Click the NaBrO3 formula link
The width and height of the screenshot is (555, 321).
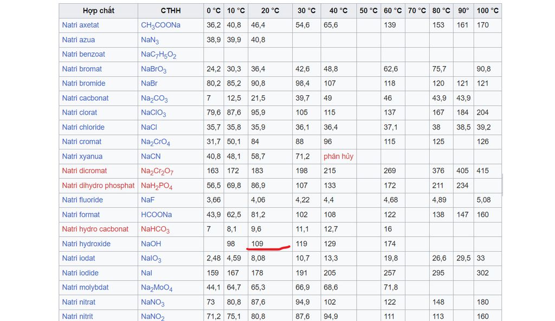coord(153,69)
